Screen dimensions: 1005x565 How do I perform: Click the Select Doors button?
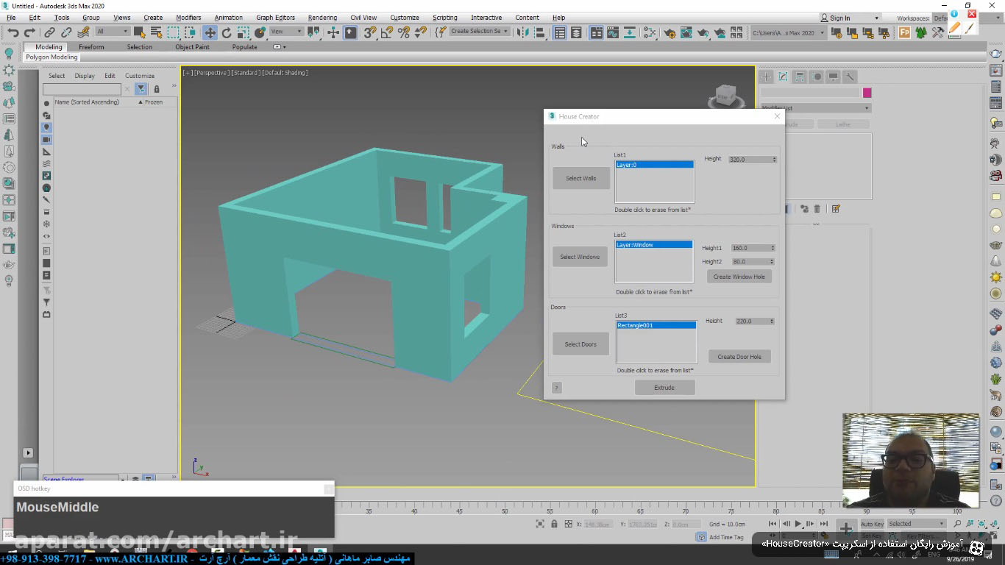580,344
